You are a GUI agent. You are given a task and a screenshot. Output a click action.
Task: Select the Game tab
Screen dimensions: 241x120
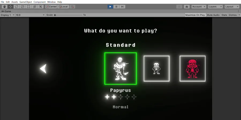pyautogui.click(x=6, y=11)
